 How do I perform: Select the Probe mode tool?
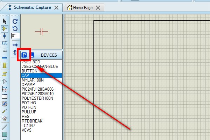click(5, 111)
